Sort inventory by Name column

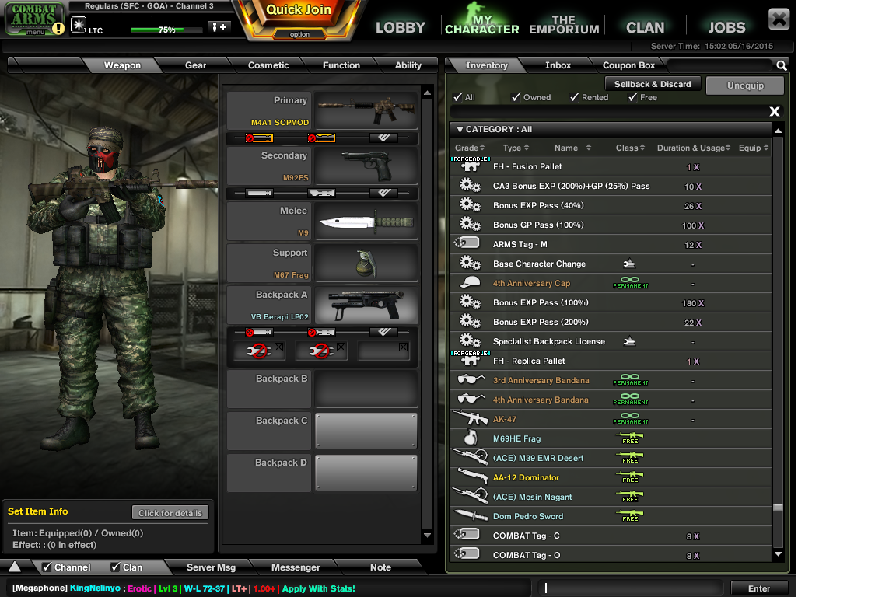click(x=572, y=148)
